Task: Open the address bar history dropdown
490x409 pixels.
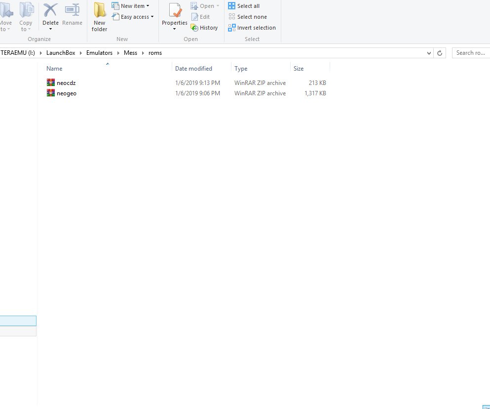Action: 429,53
